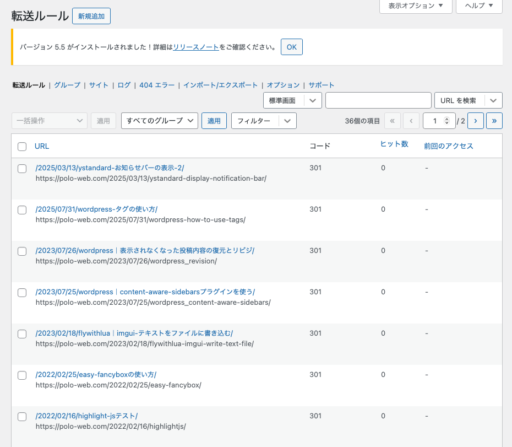The height and width of the screenshot is (447, 512).
Task: Jump to the last page arrow
Action: (x=494, y=121)
